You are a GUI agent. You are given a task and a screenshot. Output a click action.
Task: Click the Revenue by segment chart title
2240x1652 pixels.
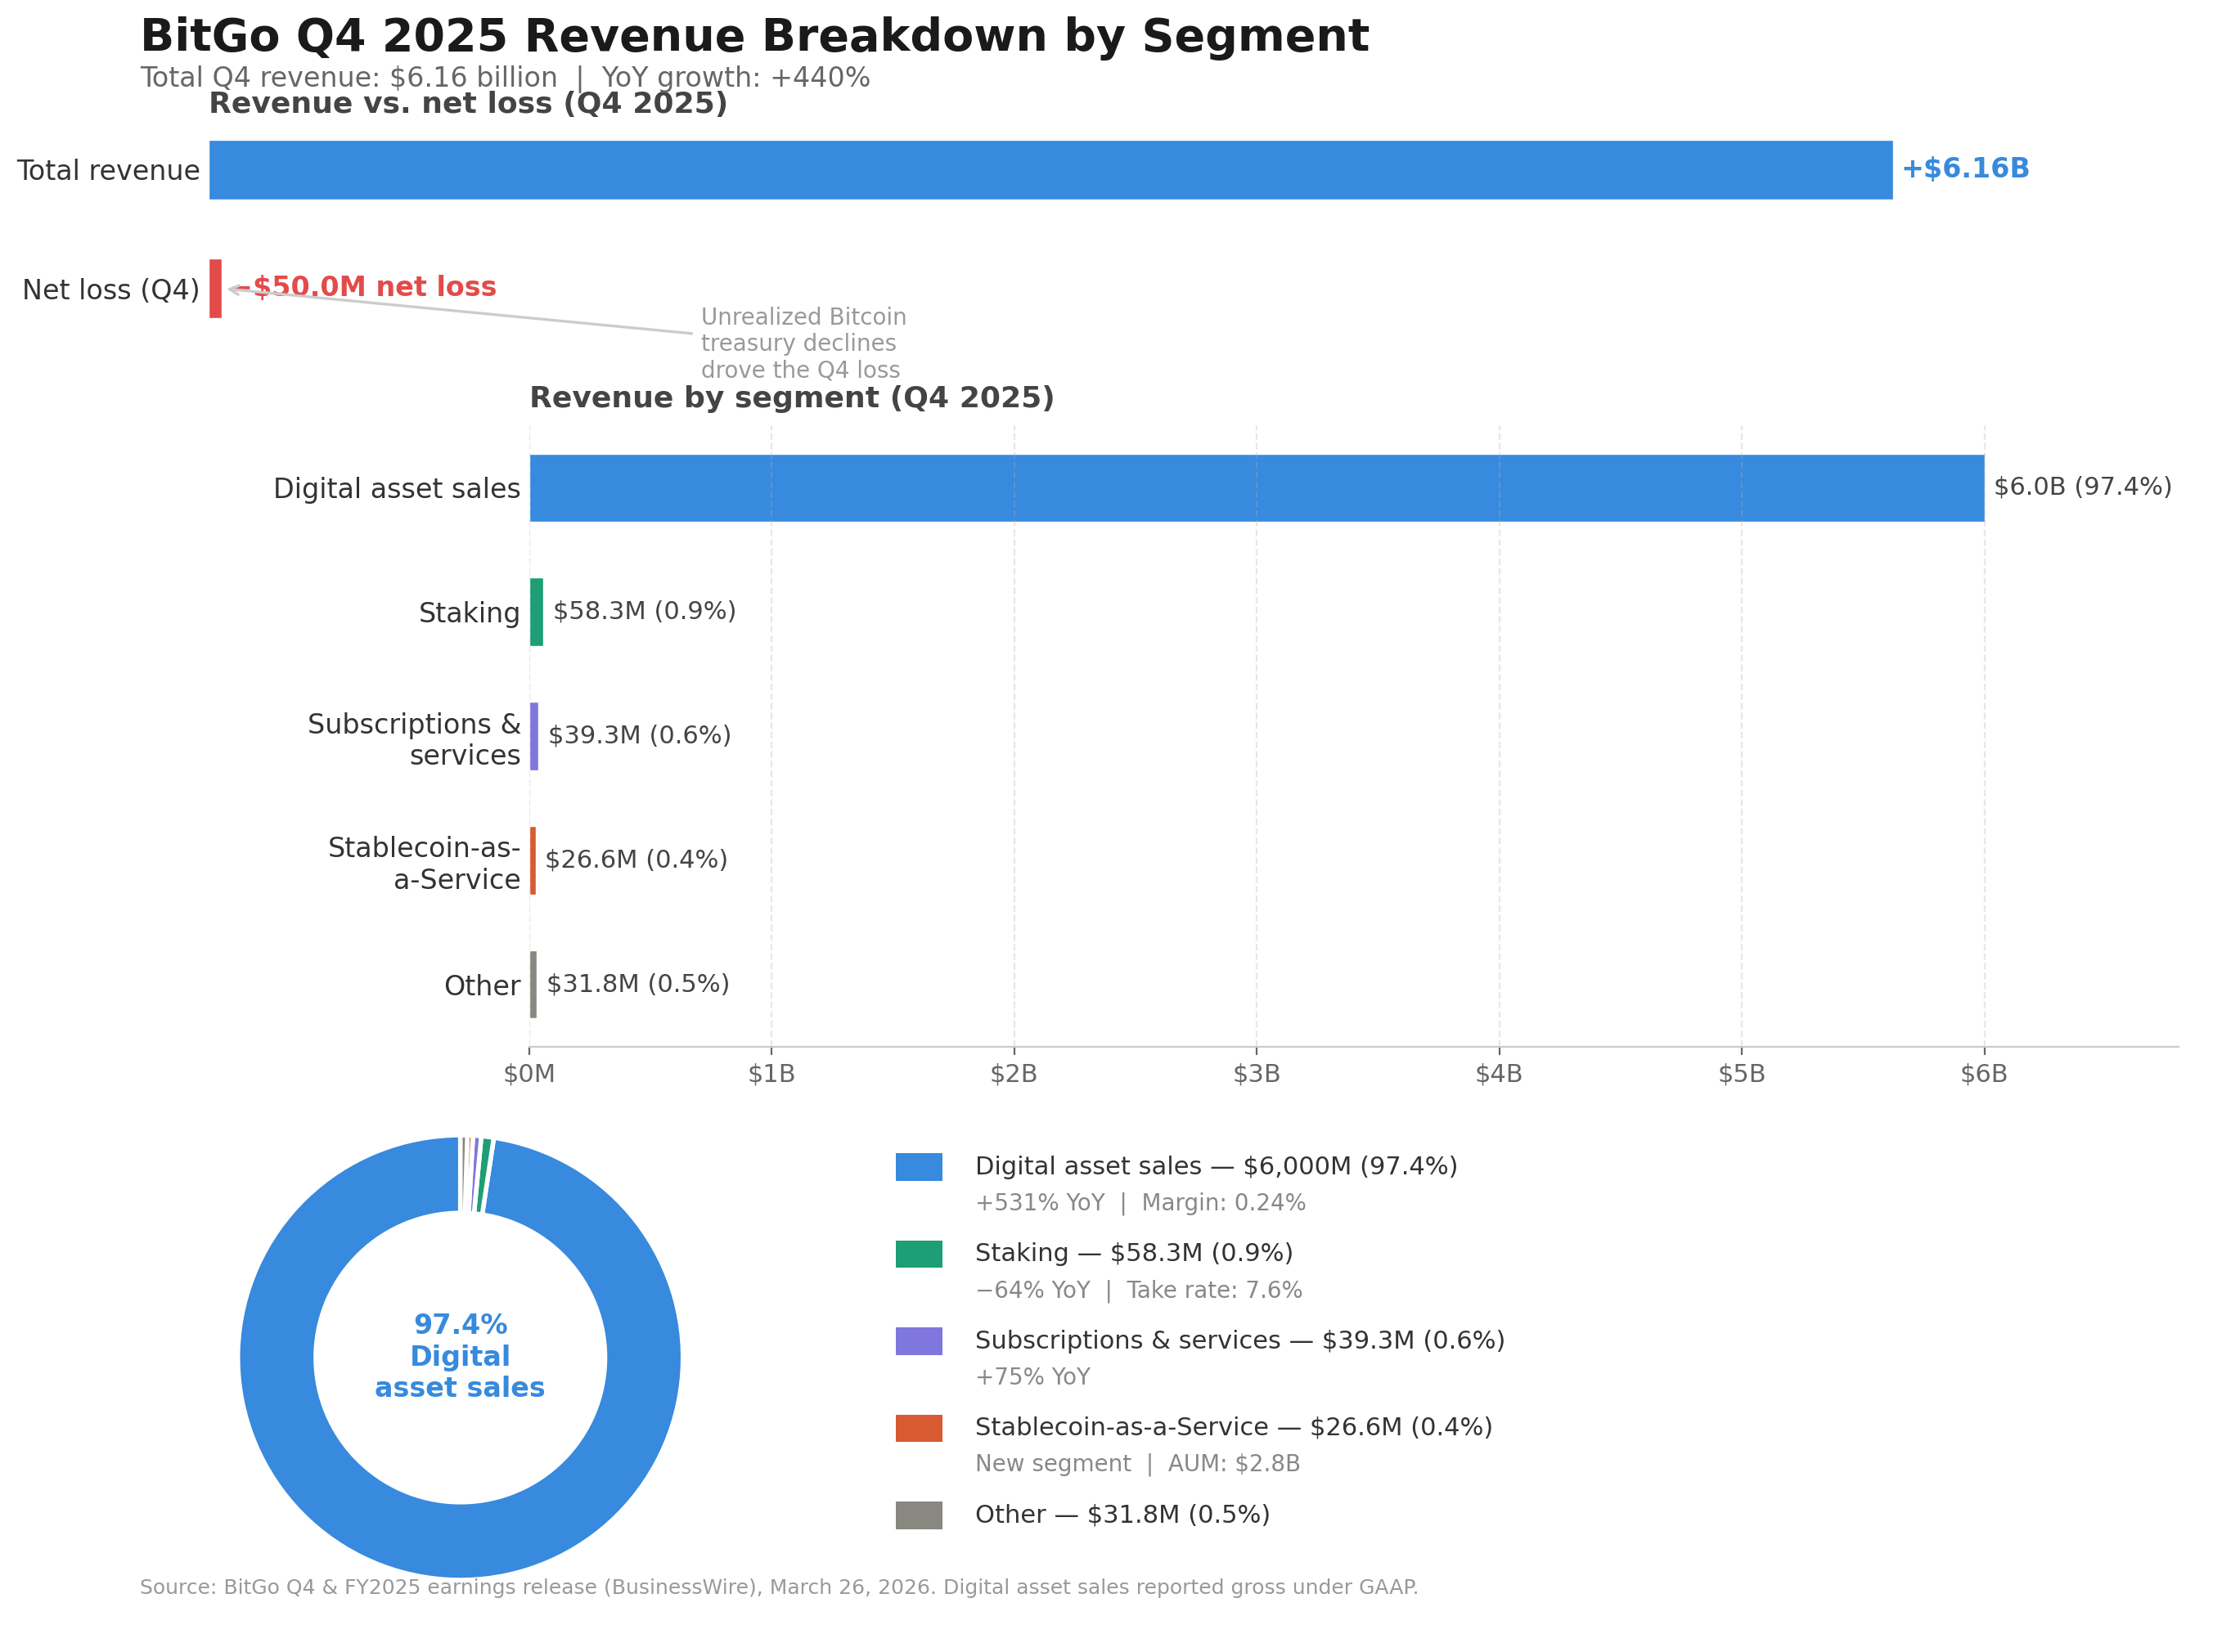point(791,398)
